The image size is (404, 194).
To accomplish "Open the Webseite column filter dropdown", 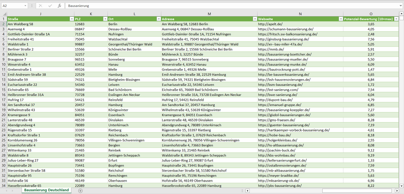I will [x=341, y=19].
